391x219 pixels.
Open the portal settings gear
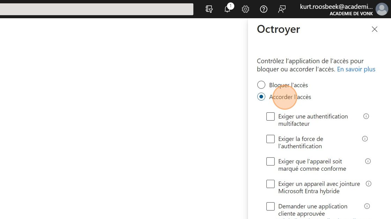click(x=245, y=9)
